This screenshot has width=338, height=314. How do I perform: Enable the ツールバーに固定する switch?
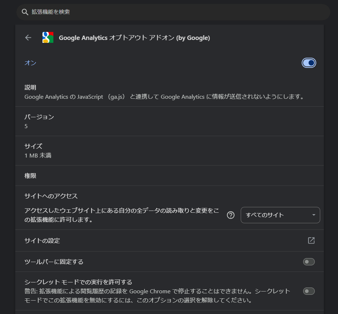[x=309, y=262]
